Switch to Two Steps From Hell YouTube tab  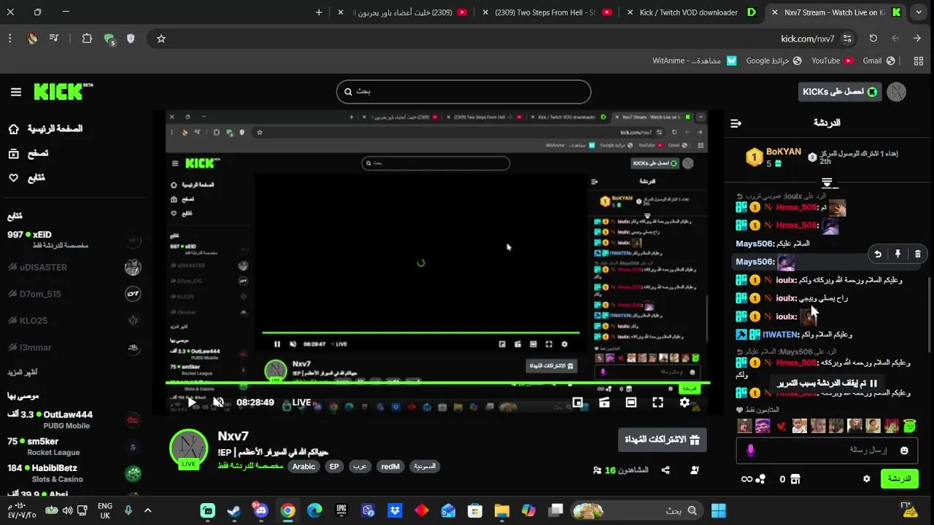click(546, 12)
